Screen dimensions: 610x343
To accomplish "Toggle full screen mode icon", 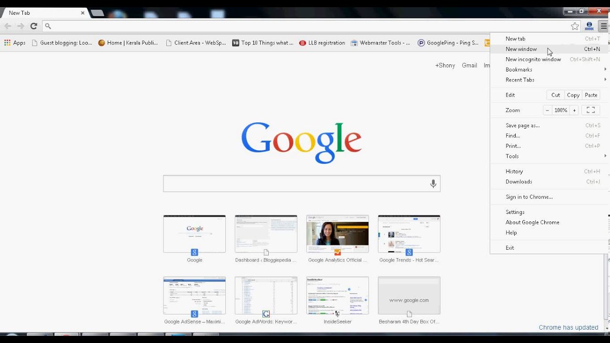I will 590,111.
